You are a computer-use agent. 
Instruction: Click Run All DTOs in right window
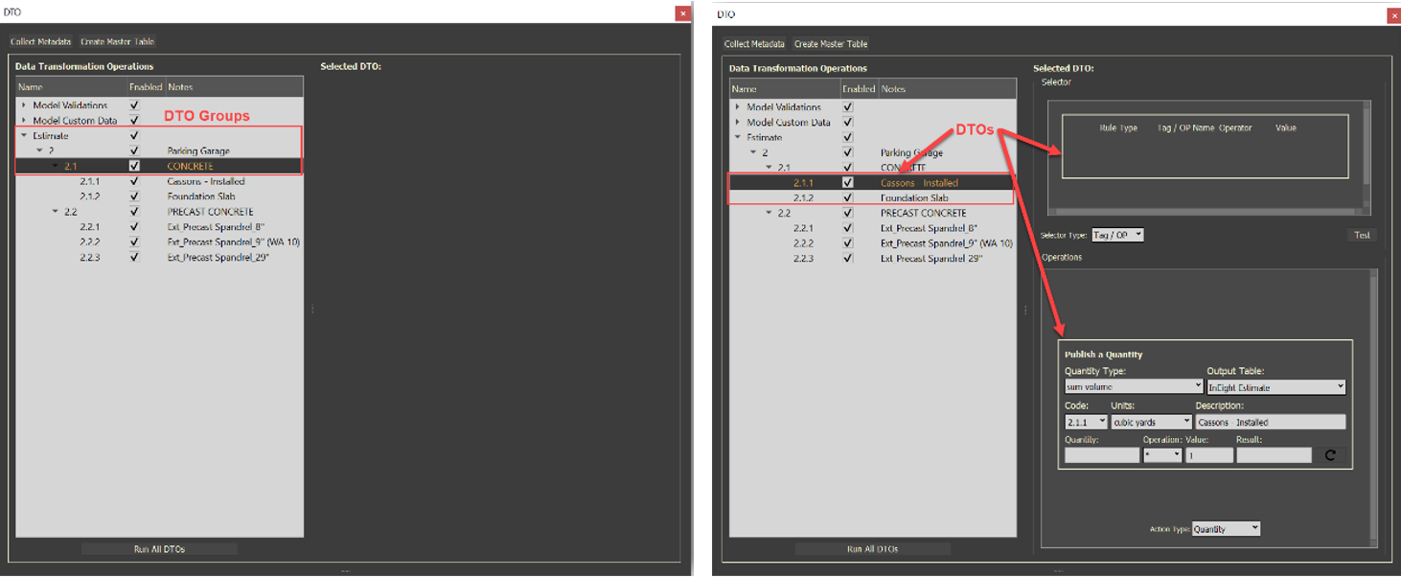[x=873, y=549]
